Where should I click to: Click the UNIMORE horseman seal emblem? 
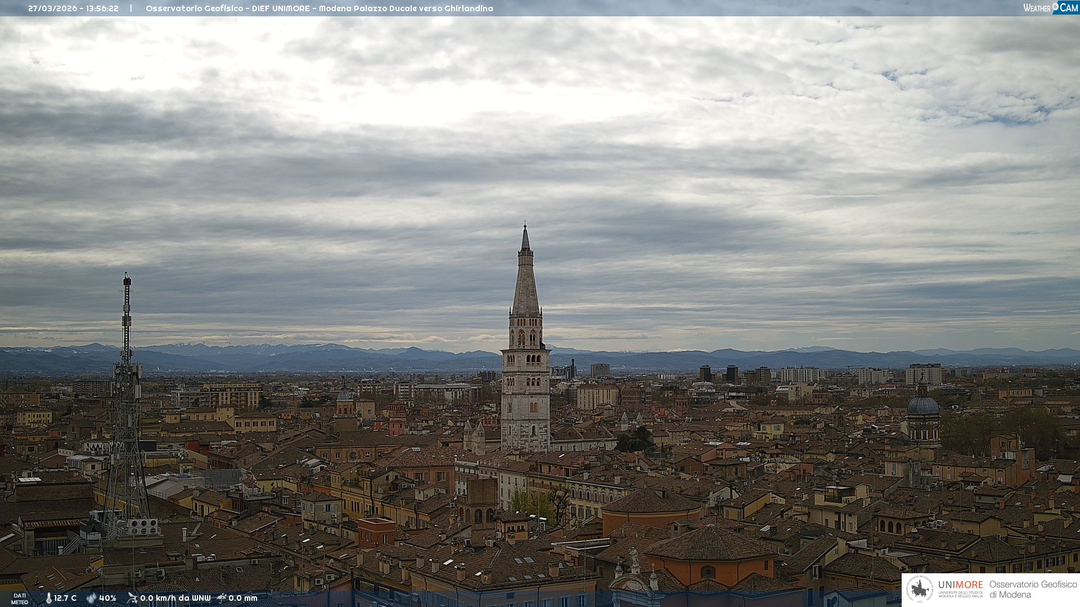[920, 589]
